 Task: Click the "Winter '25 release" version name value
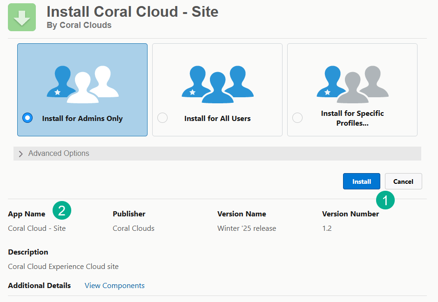[247, 228]
